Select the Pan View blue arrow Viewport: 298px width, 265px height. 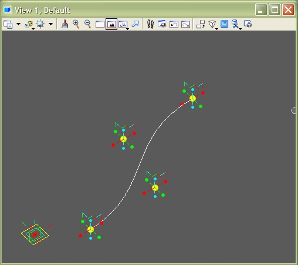[135, 24]
